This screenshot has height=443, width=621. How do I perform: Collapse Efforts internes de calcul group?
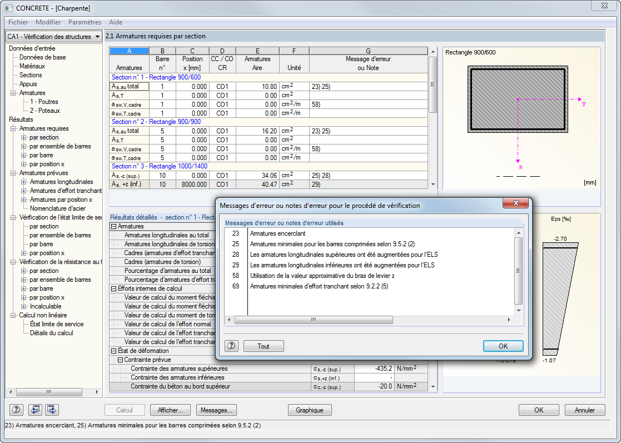[113, 288]
